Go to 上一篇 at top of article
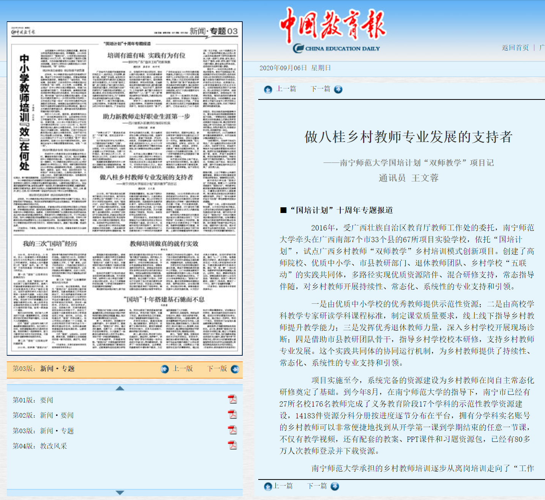This screenshot has width=545, height=500. pyautogui.click(x=286, y=89)
